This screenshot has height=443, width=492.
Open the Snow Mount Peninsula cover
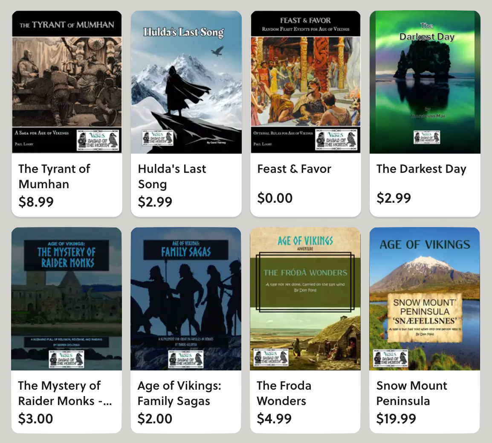point(425,299)
